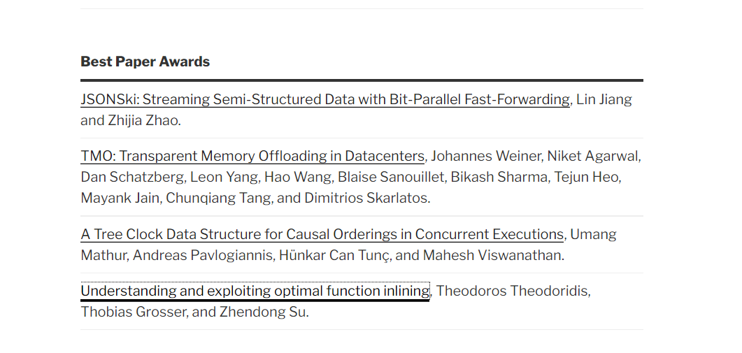Click on author name Dimitrios Skarlatos
Screen dimensions: 742x353
(x=366, y=198)
